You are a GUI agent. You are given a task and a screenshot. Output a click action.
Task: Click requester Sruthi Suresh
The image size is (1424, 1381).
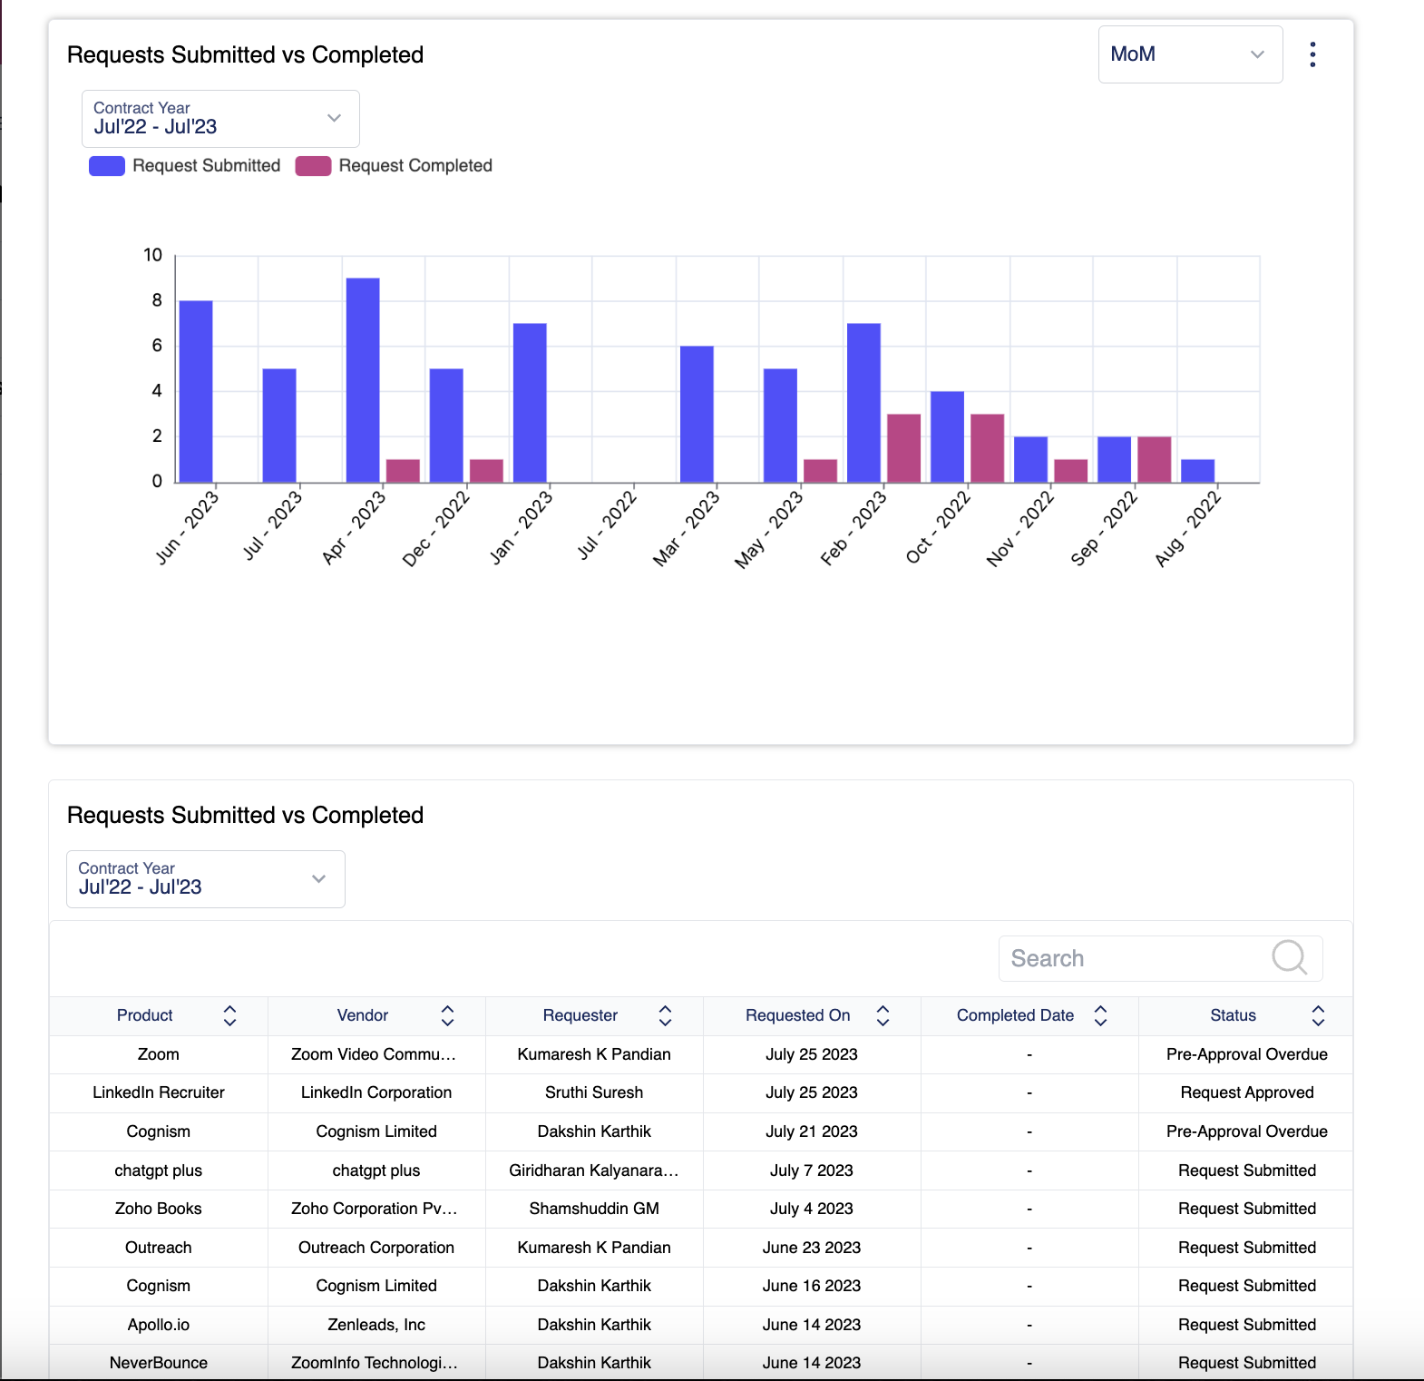point(594,1092)
